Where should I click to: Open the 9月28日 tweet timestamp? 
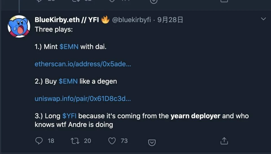pyautogui.click(x=170, y=20)
